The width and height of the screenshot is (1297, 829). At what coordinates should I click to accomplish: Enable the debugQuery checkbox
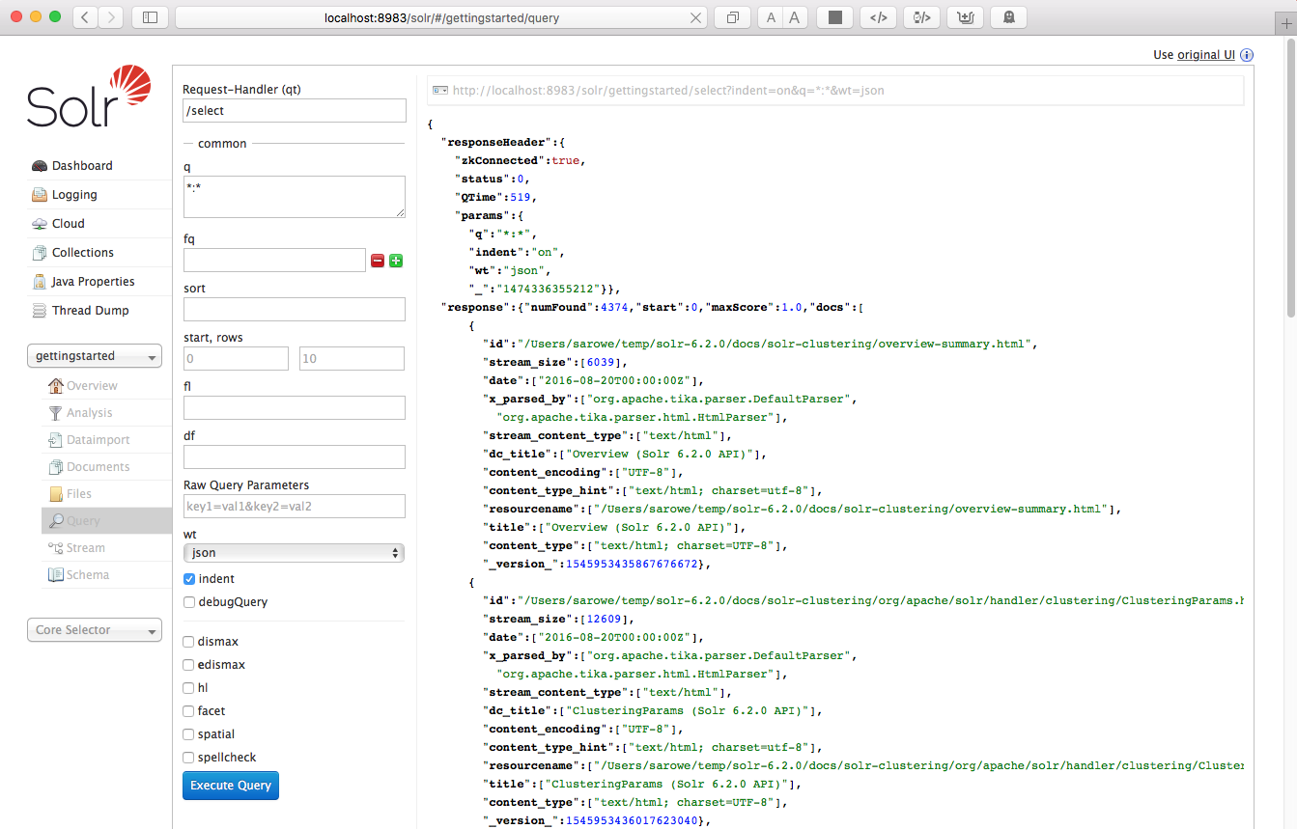click(188, 601)
